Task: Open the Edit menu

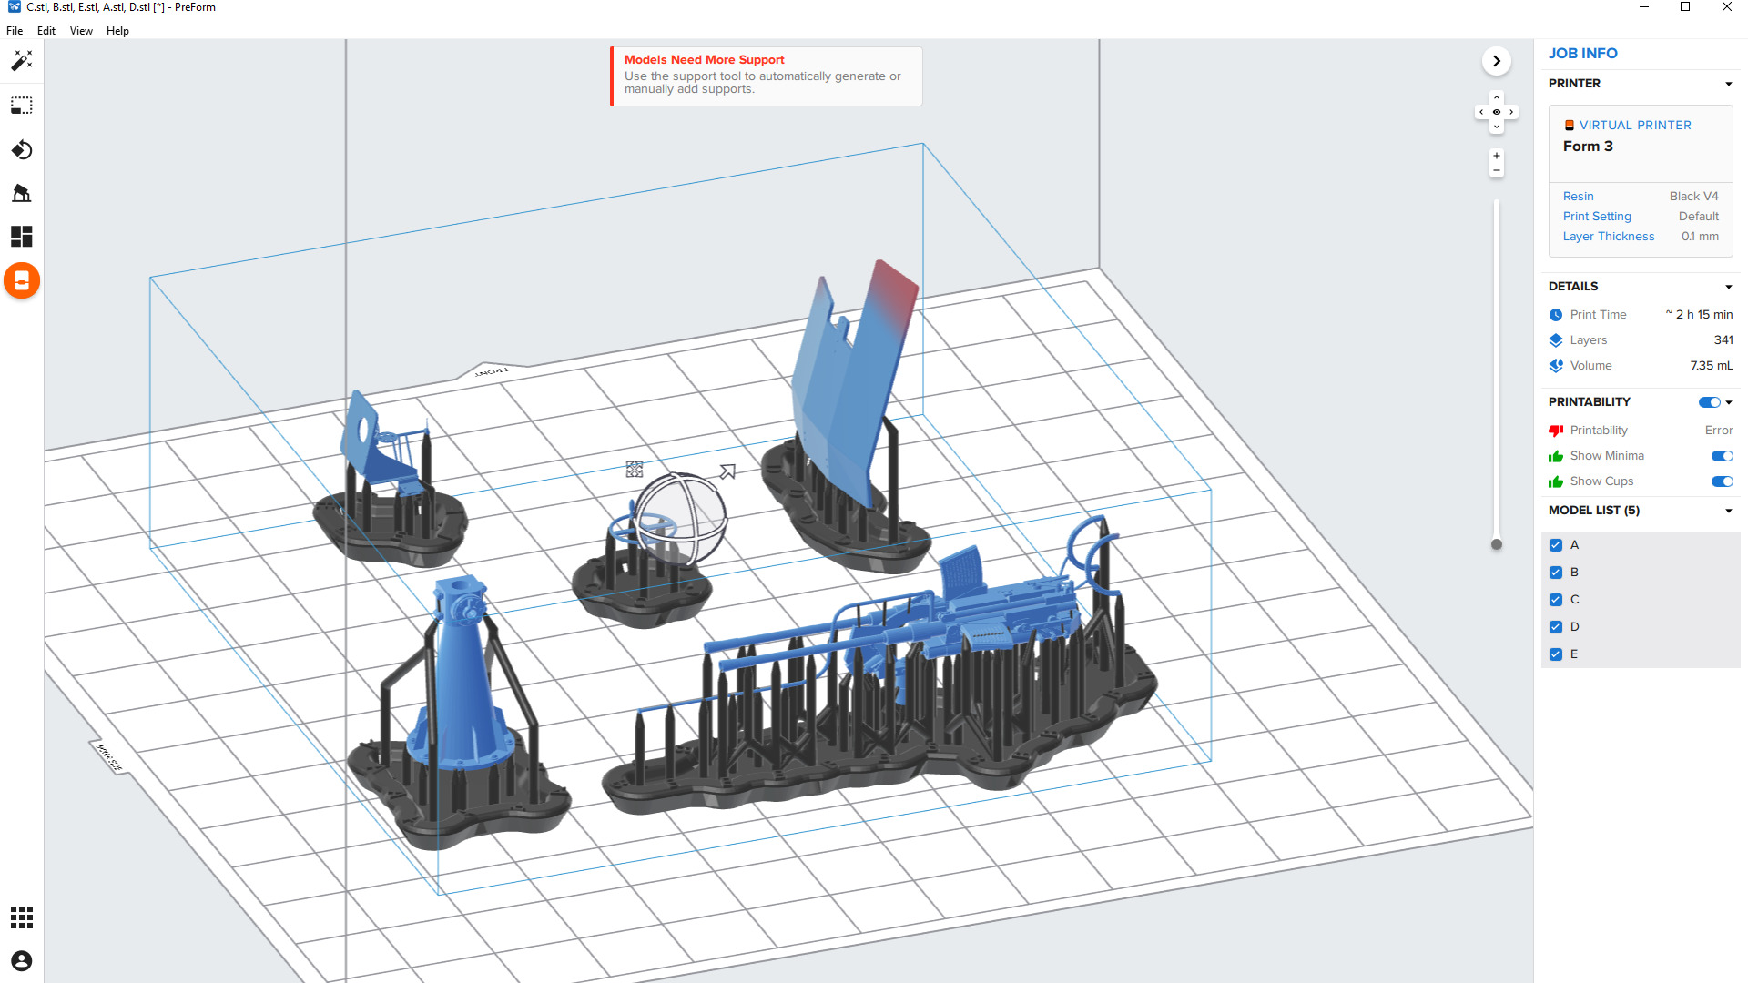Action: point(46,31)
